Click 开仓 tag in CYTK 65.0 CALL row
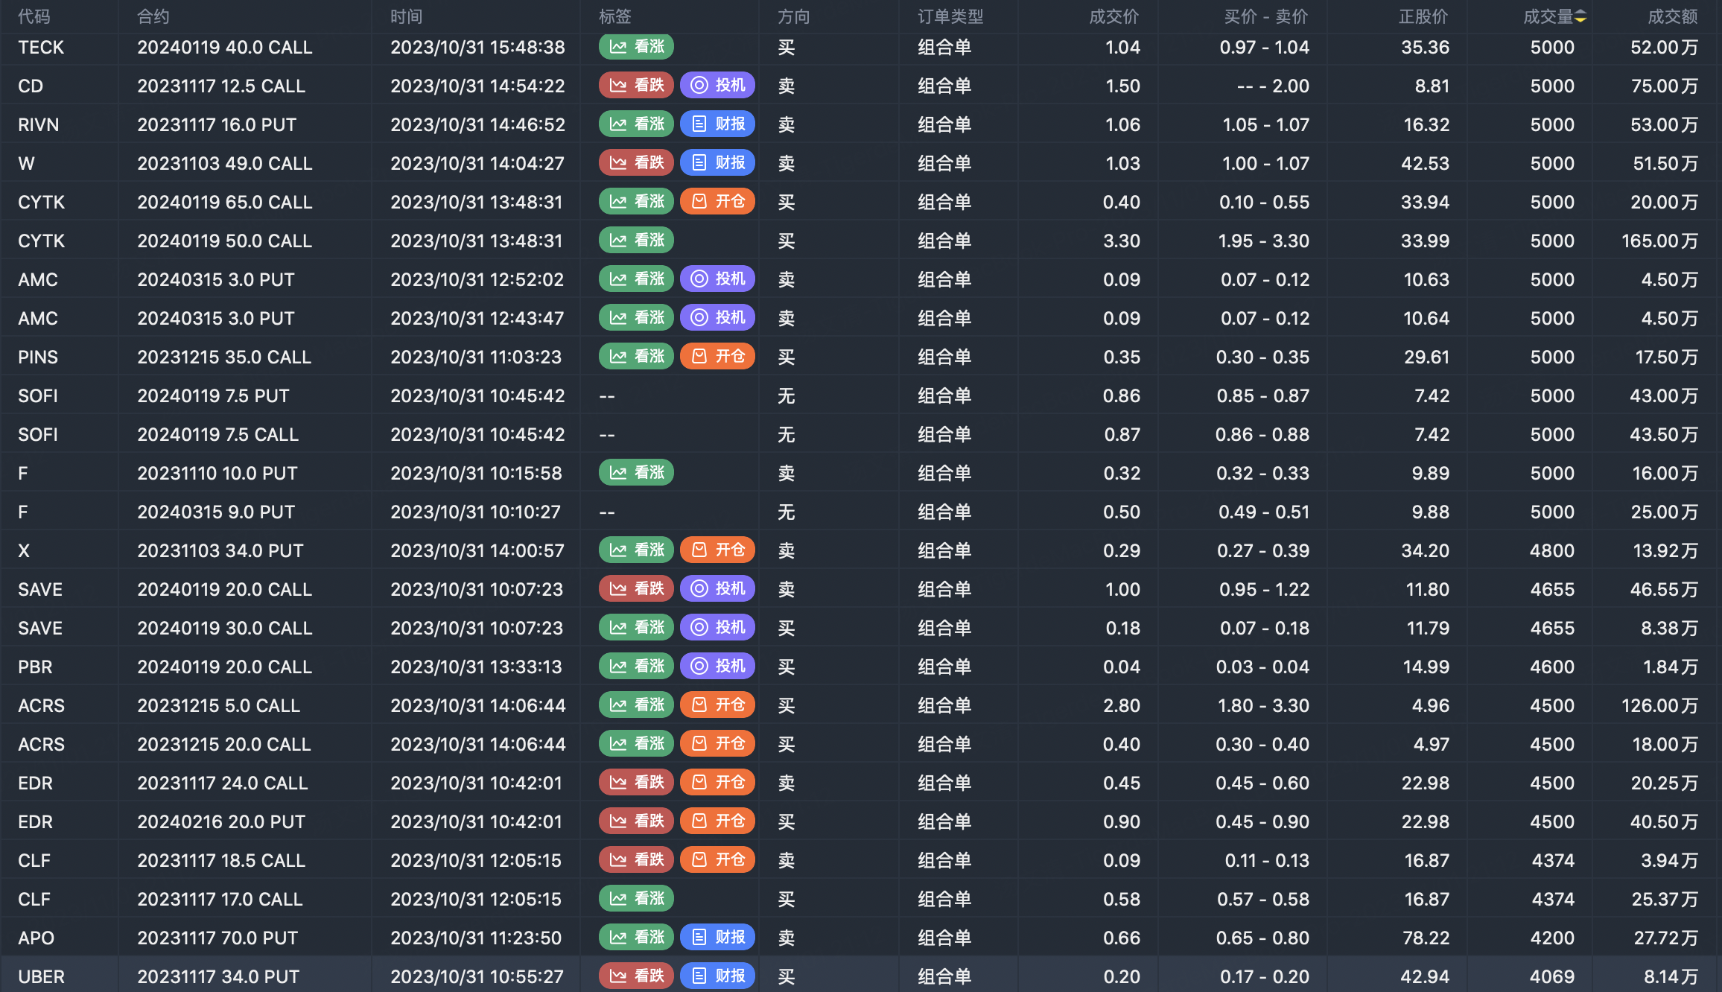The height and width of the screenshot is (992, 1722). [717, 202]
